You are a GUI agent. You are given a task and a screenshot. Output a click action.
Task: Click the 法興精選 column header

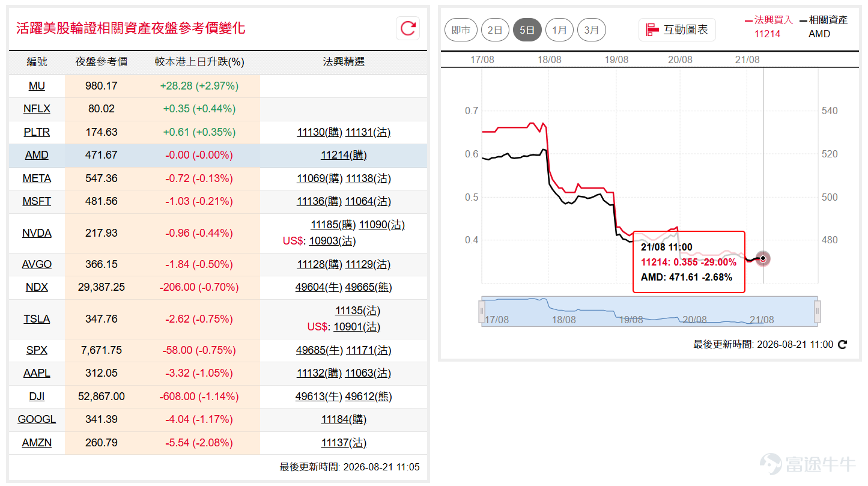coord(344,62)
